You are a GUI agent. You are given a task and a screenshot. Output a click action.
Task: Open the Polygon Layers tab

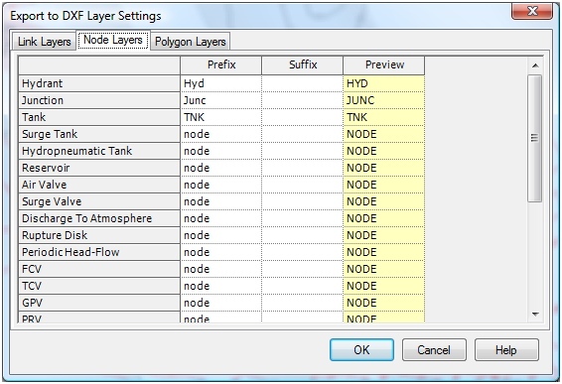click(x=190, y=42)
